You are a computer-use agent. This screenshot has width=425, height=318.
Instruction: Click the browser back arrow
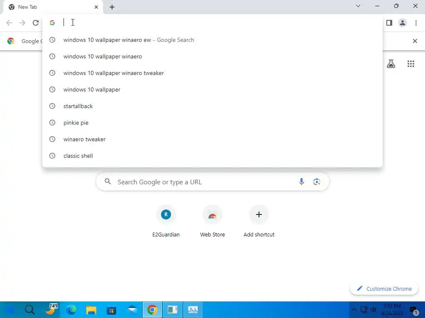click(x=9, y=23)
